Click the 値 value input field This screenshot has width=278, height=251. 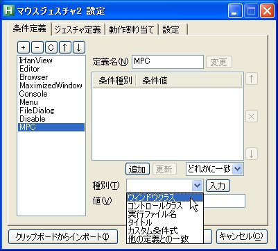[x=224, y=201]
